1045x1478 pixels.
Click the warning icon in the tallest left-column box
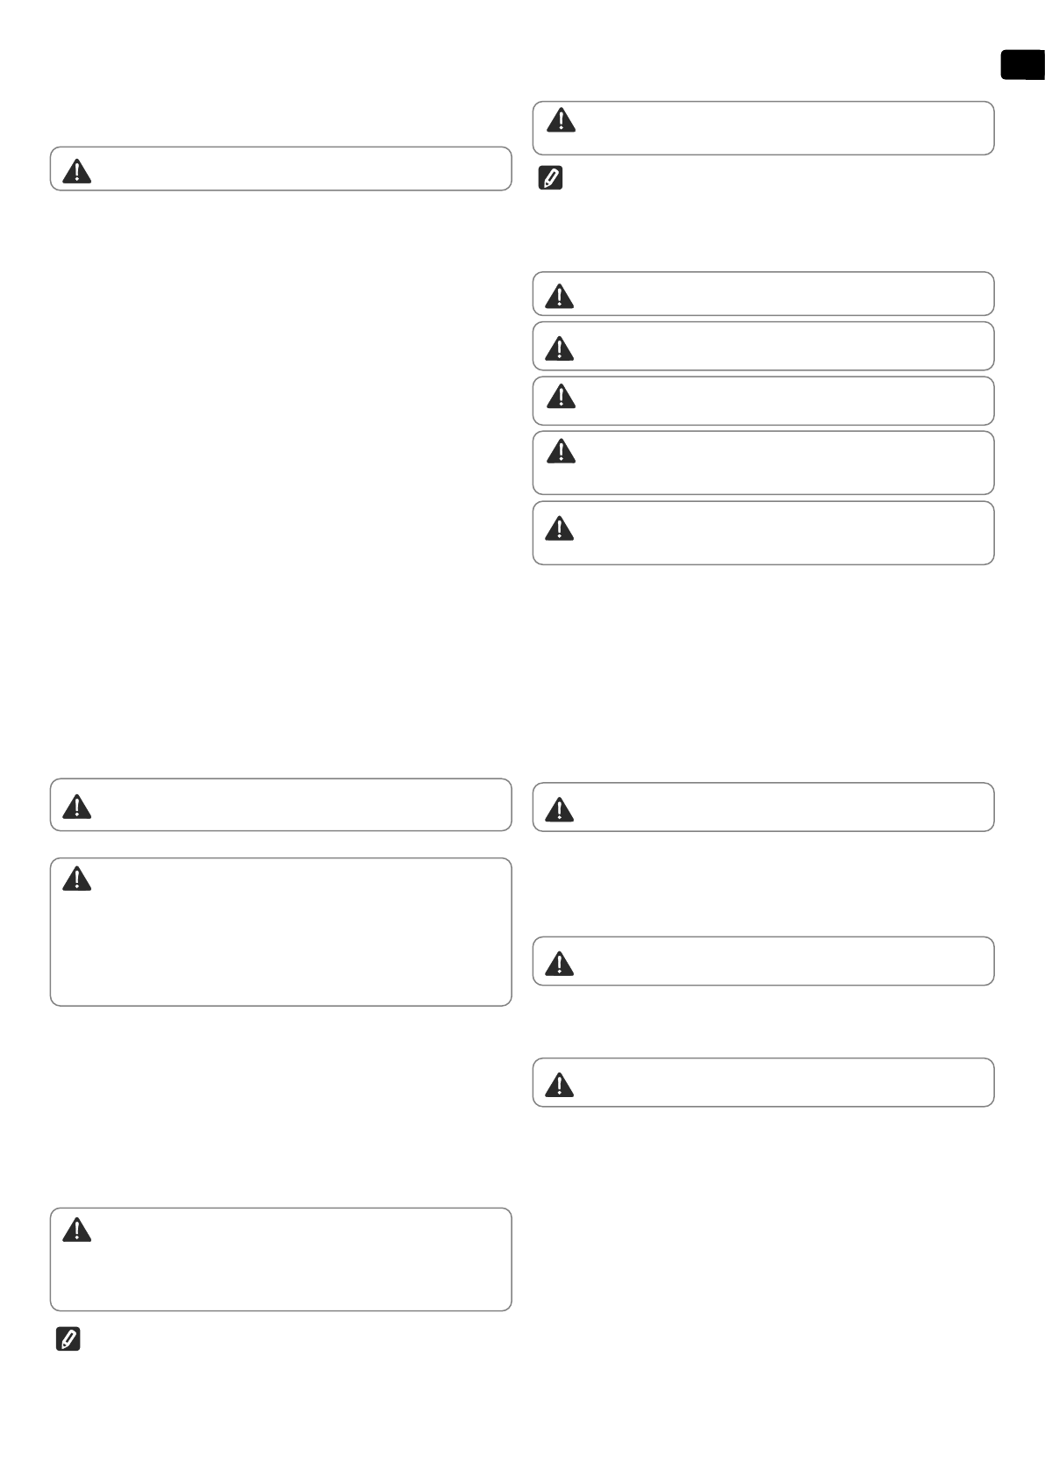click(77, 879)
